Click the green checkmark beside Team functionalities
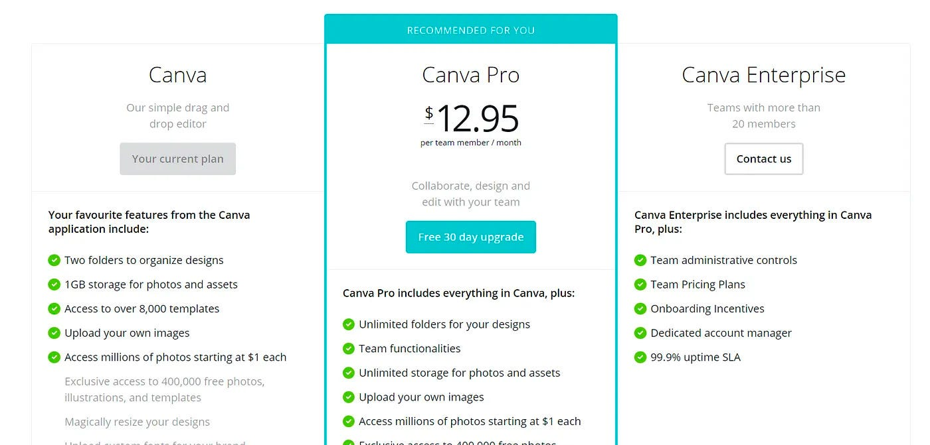This screenshot has width=930, height=445. [349, 349]
